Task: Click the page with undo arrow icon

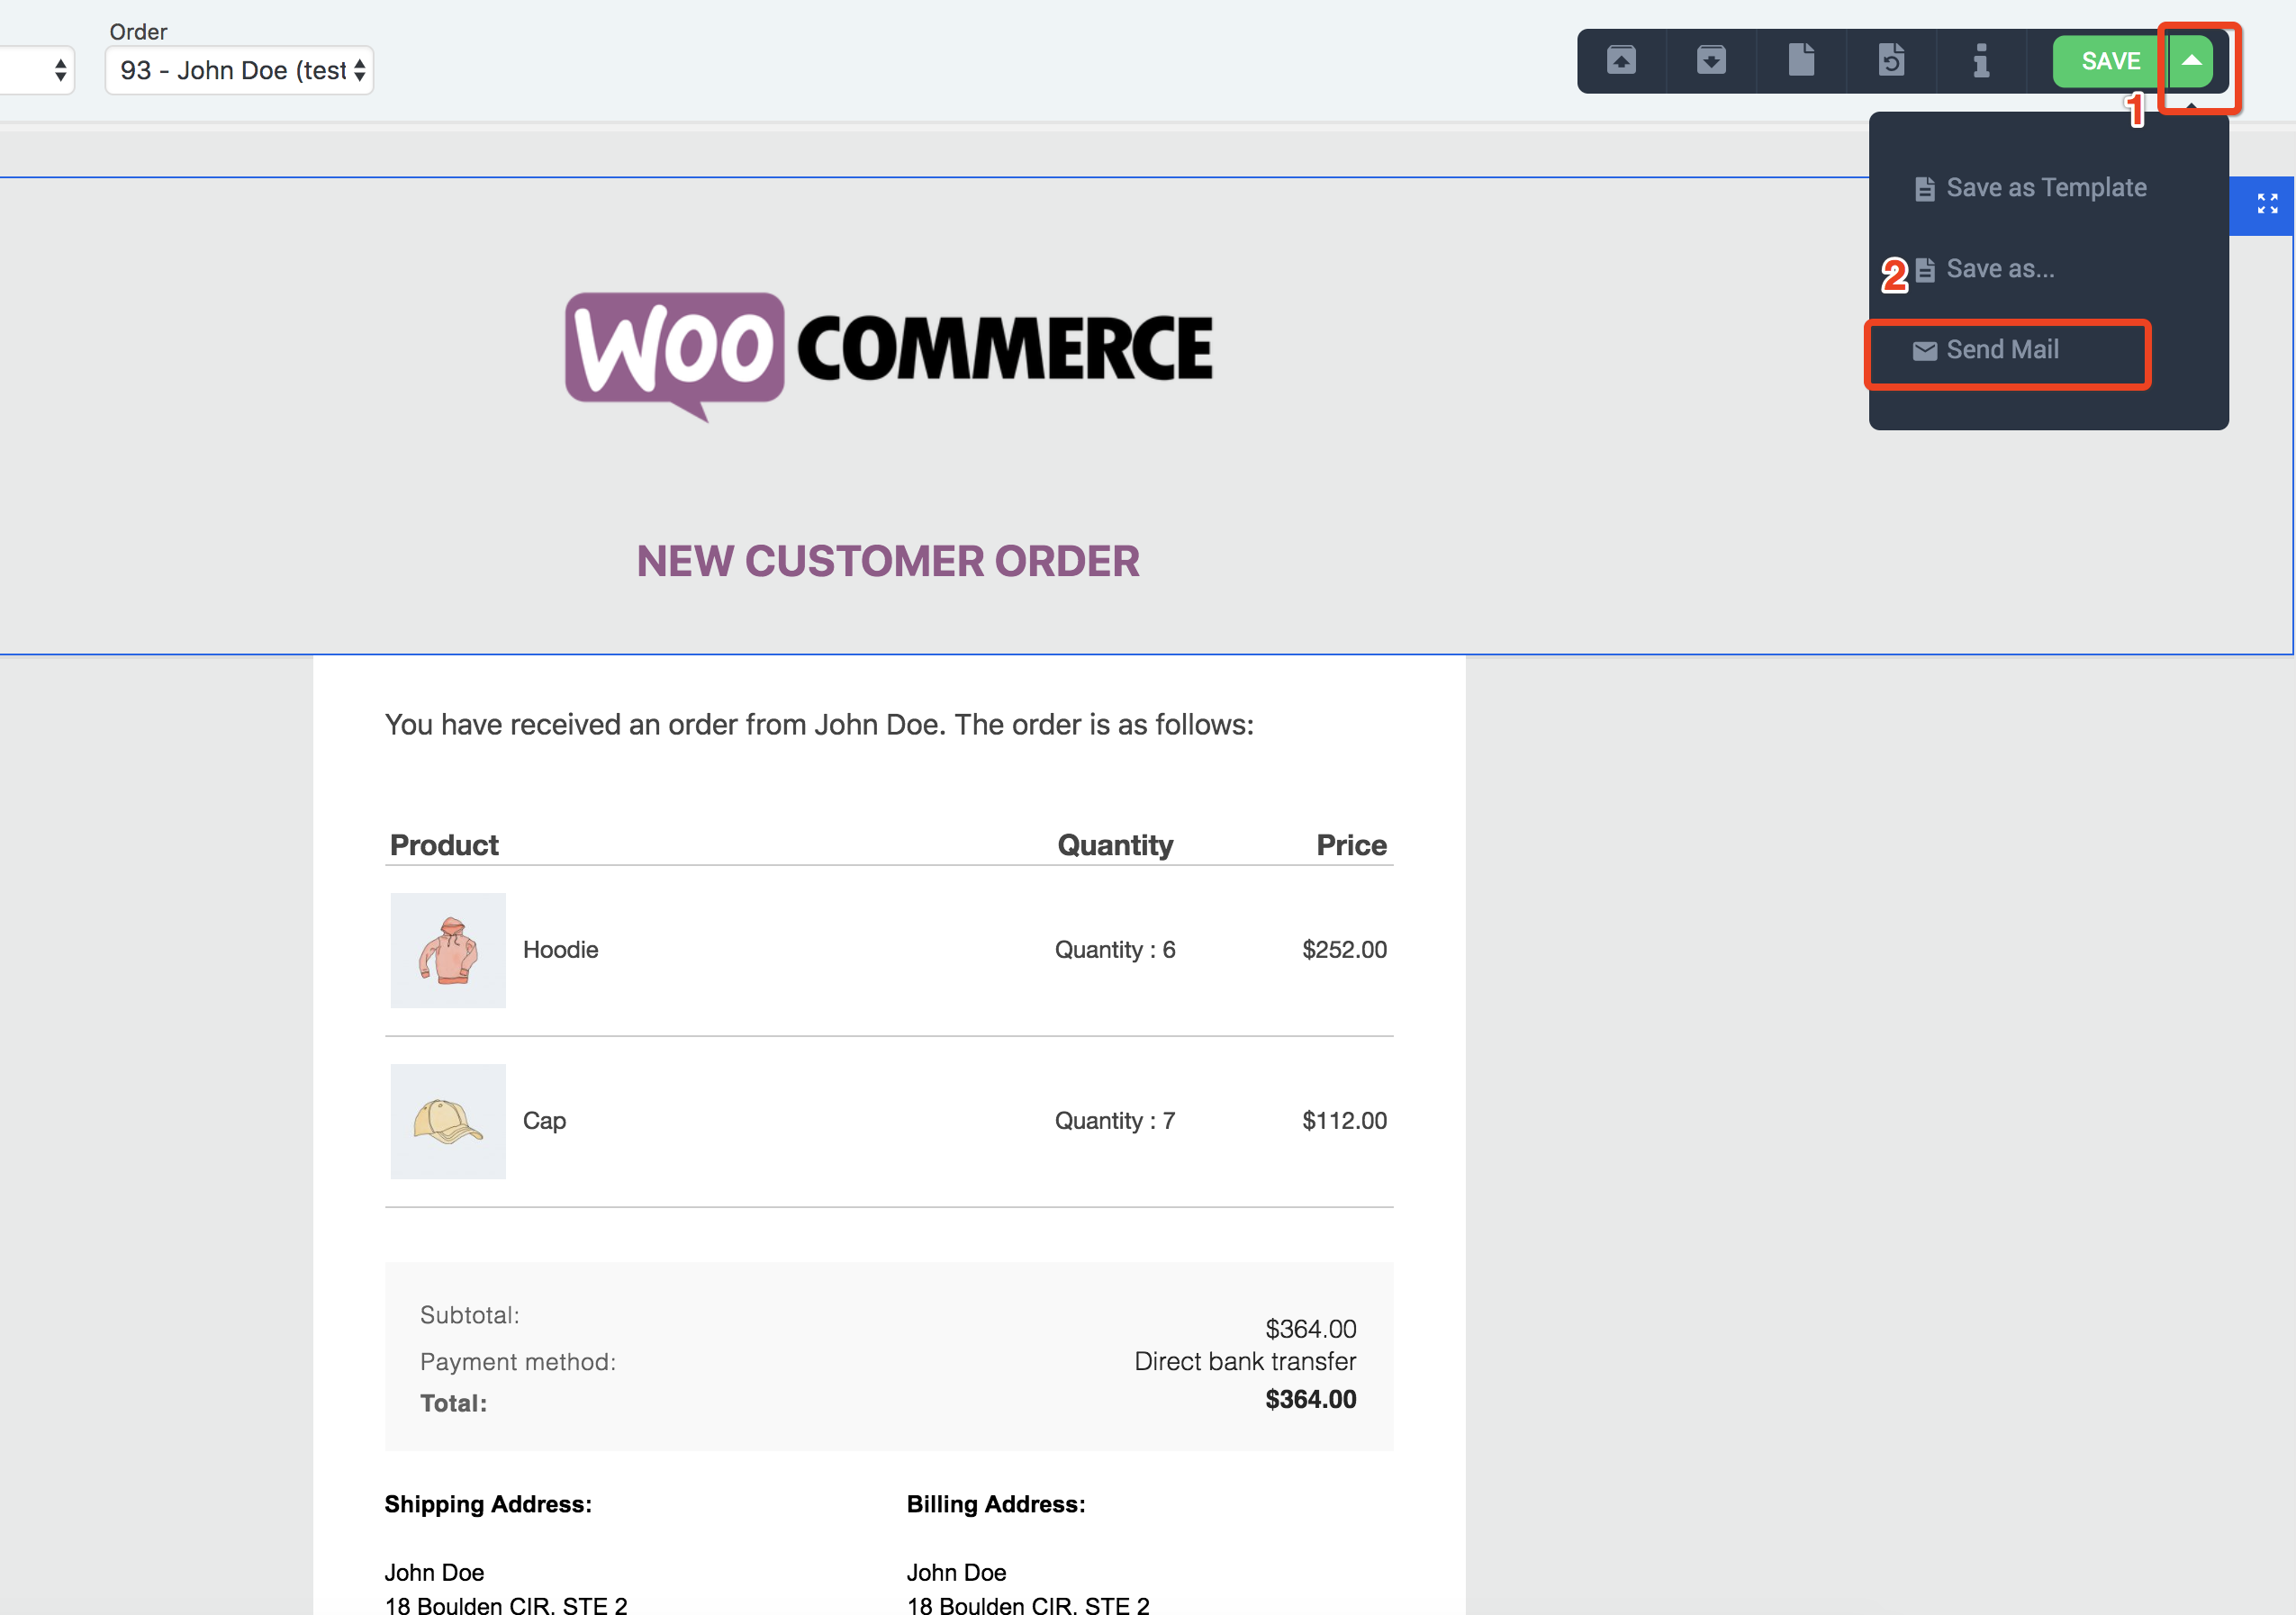Action: [1891, 60]
